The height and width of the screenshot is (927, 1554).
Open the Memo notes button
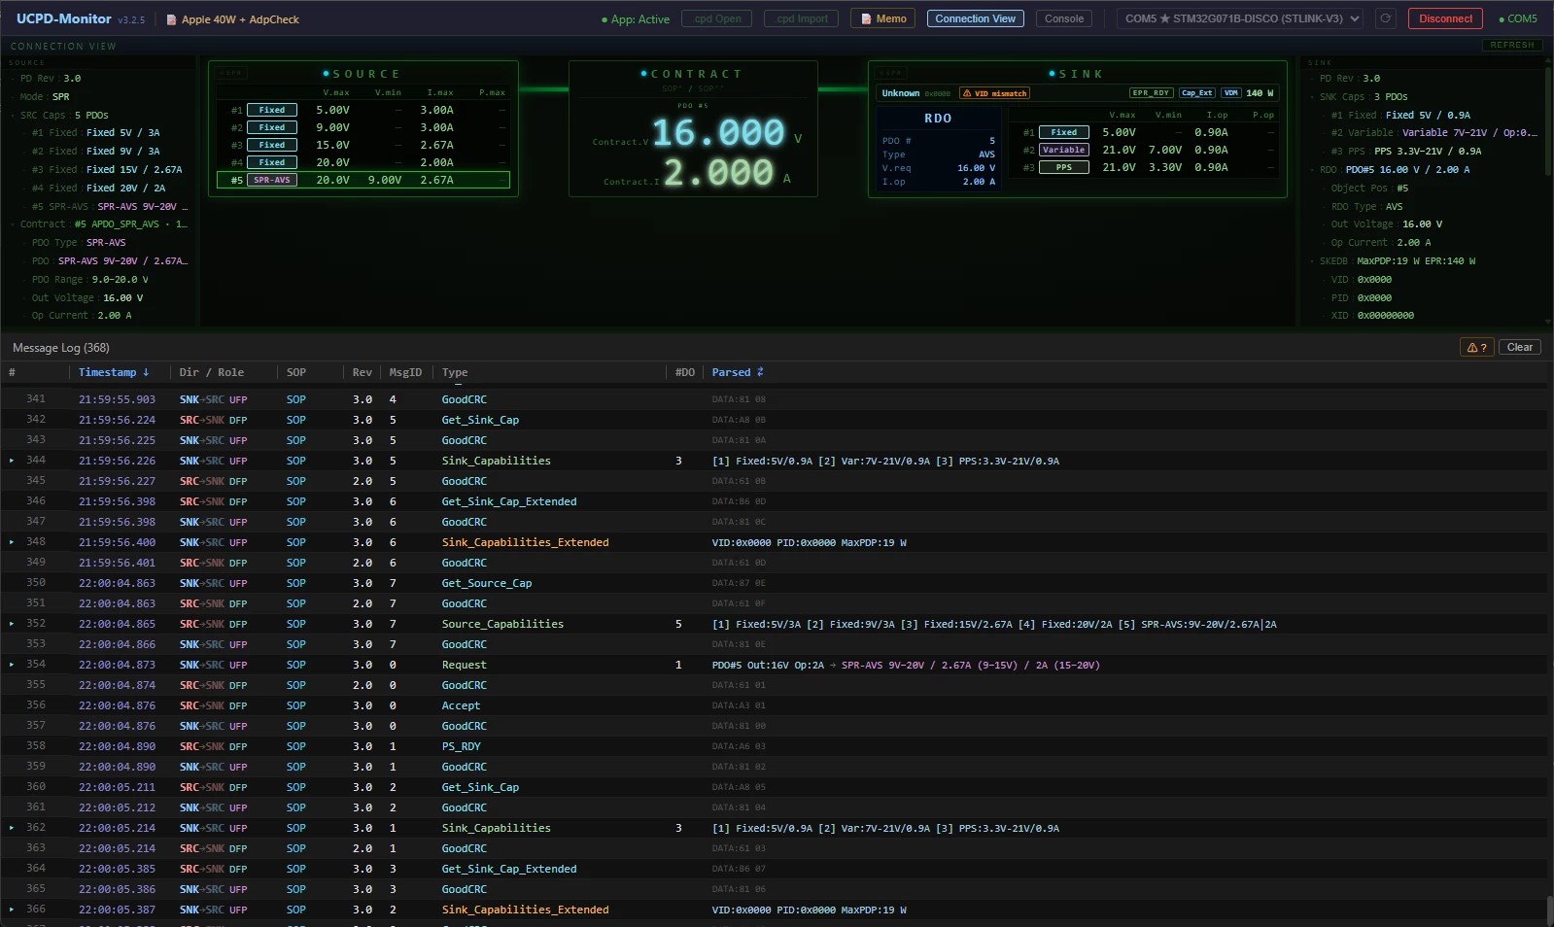point(882,18)
